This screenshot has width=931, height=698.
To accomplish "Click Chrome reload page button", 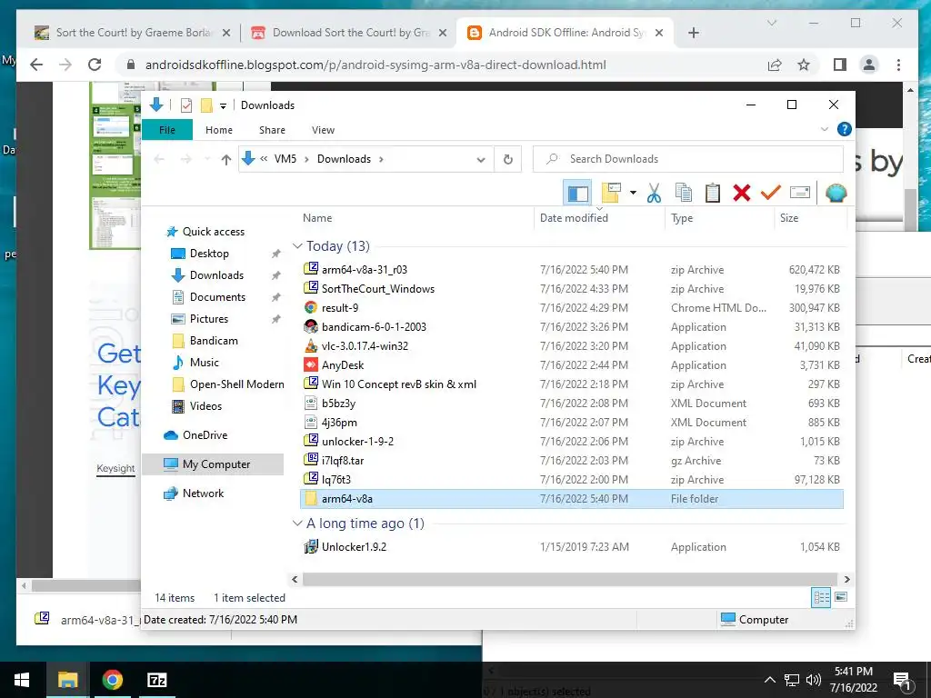I will tap(95, 65).
